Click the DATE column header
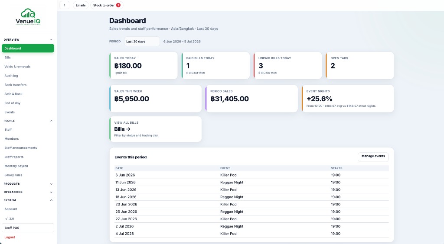This screenshot has width=444, height=244. tap(119, 168)
